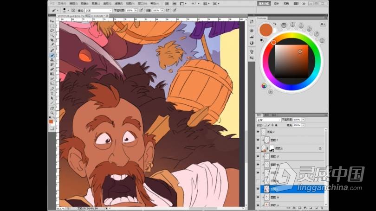
Task: Click add layer style fx icon
Action: point(294,208)
